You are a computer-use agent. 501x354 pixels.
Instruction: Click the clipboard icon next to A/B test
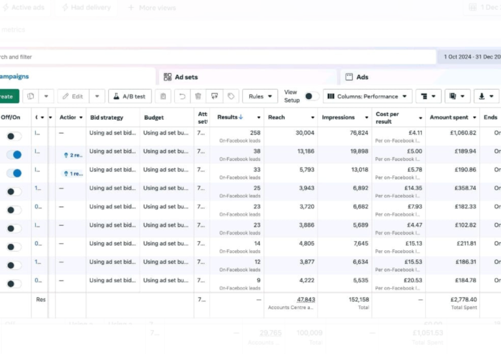pyautogui.click(x=163, y=96)
